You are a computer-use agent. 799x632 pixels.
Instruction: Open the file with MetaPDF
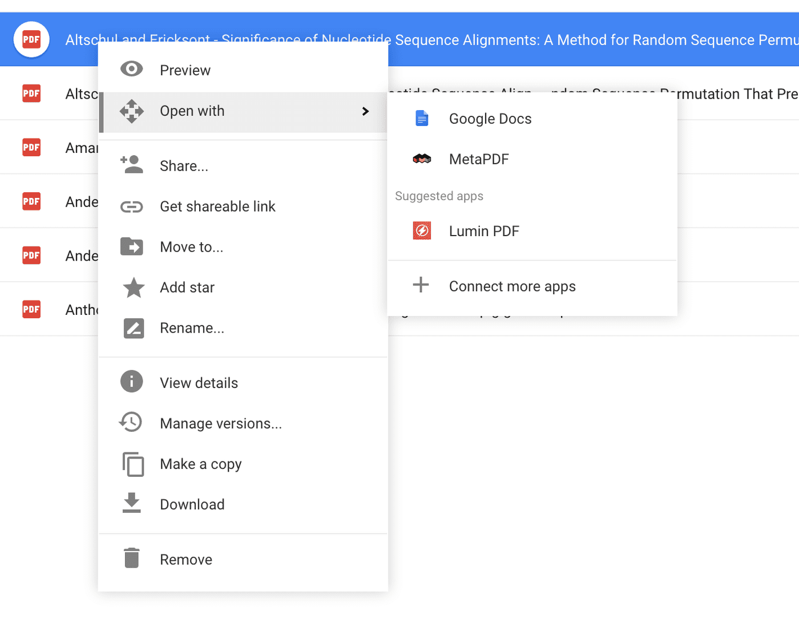pyautogui.click(x=479, y=159)
